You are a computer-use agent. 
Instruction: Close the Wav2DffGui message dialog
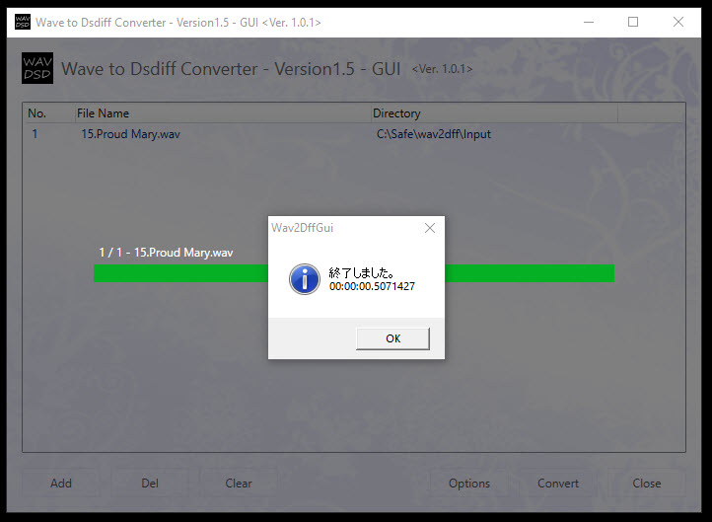[430, 228]
